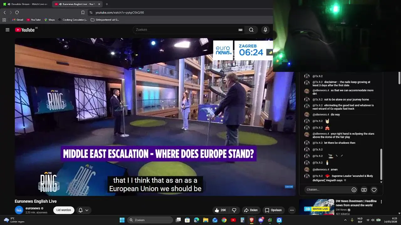Close the Euronews English Live tab
Viewport: 401px width, 225px height.
click(x=99, y=4)
